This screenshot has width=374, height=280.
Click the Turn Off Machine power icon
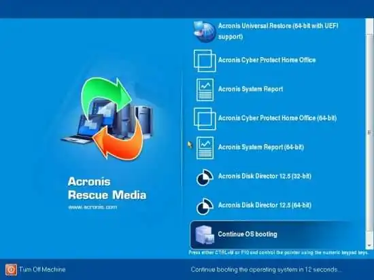(11, 270)
